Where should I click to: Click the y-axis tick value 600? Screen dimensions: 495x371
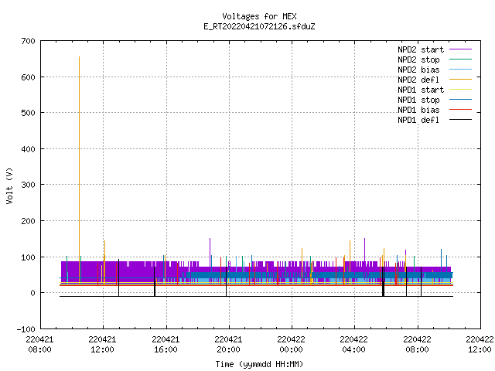pos(28,77)
